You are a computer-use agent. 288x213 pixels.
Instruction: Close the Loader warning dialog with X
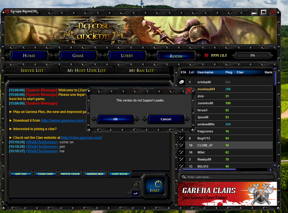pos(189,90)
